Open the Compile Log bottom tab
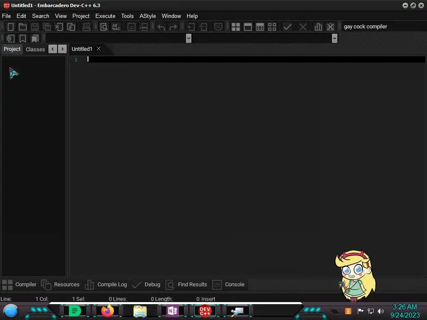The height and width of the screenshot is (320, 427). (105, 285)
